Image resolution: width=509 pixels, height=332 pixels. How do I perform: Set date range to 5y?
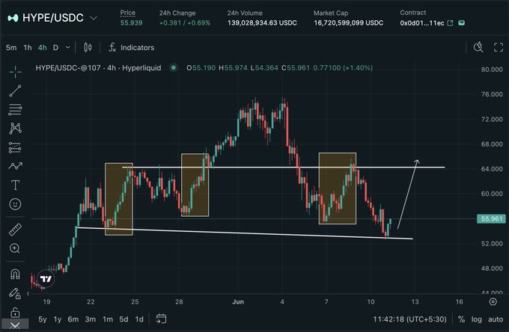tap(42, 319)
